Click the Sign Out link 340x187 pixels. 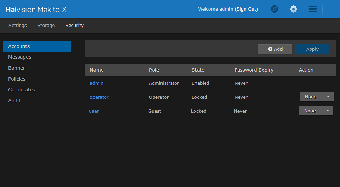coord(247,9)
